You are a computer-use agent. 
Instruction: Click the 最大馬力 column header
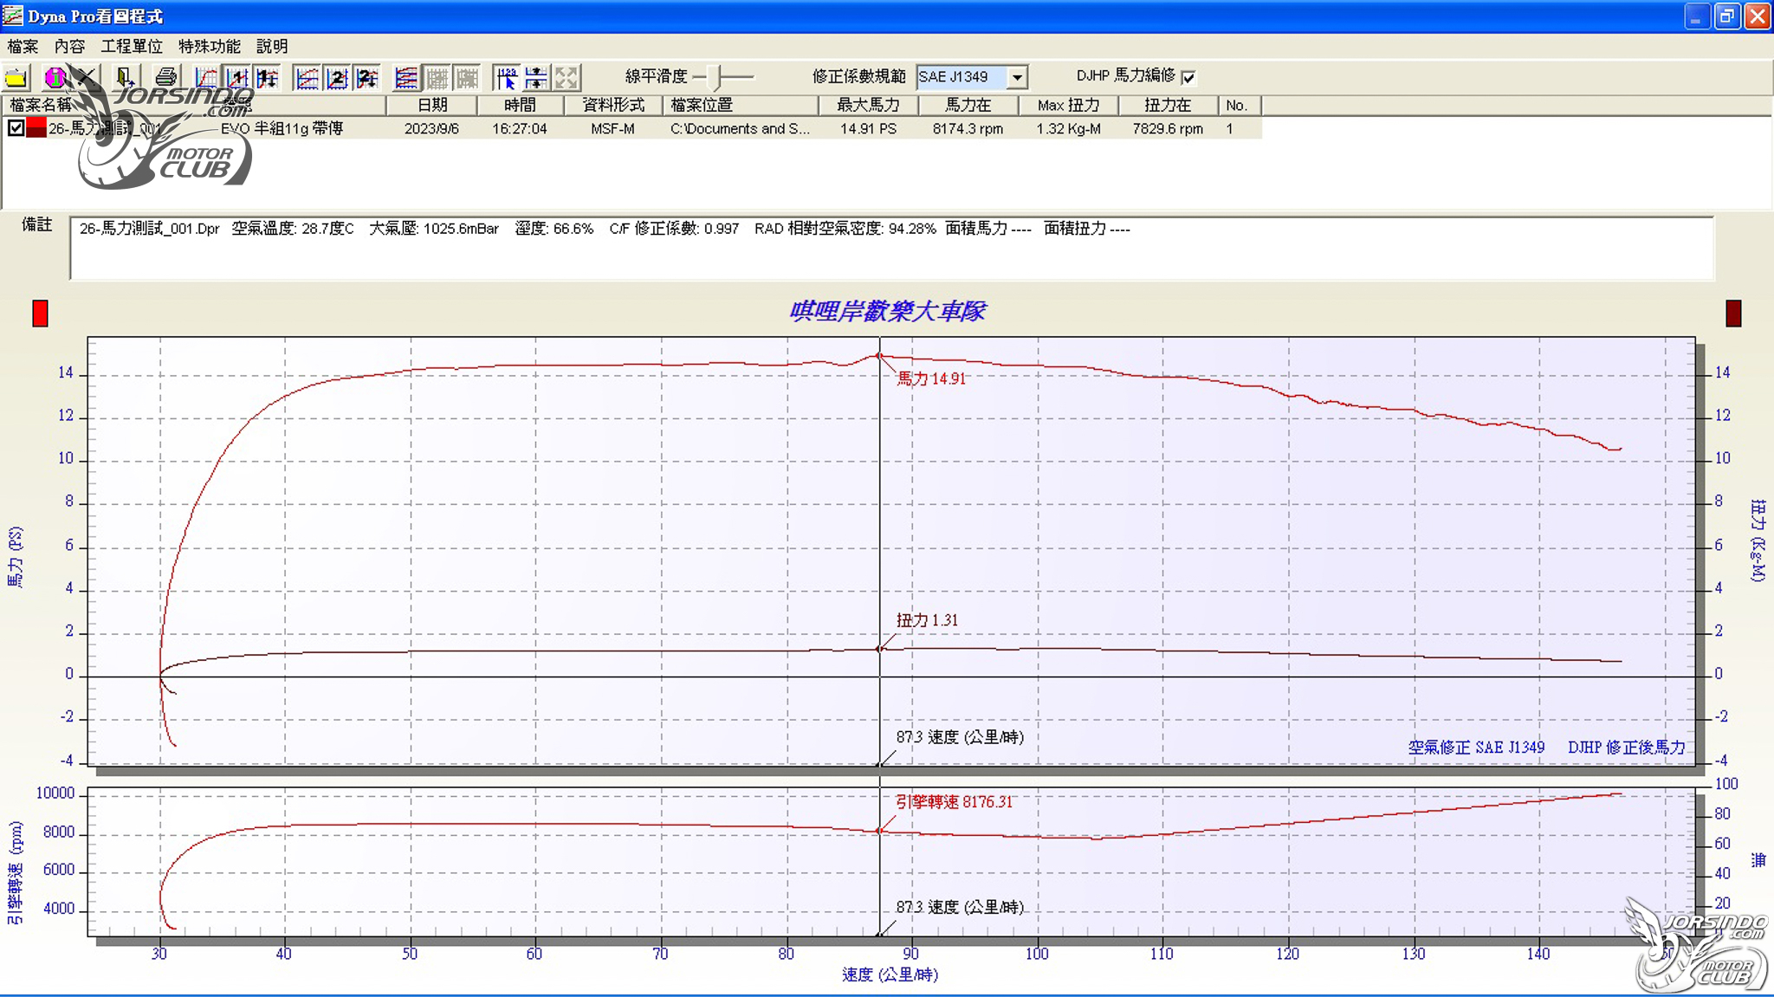pos(868,105)
